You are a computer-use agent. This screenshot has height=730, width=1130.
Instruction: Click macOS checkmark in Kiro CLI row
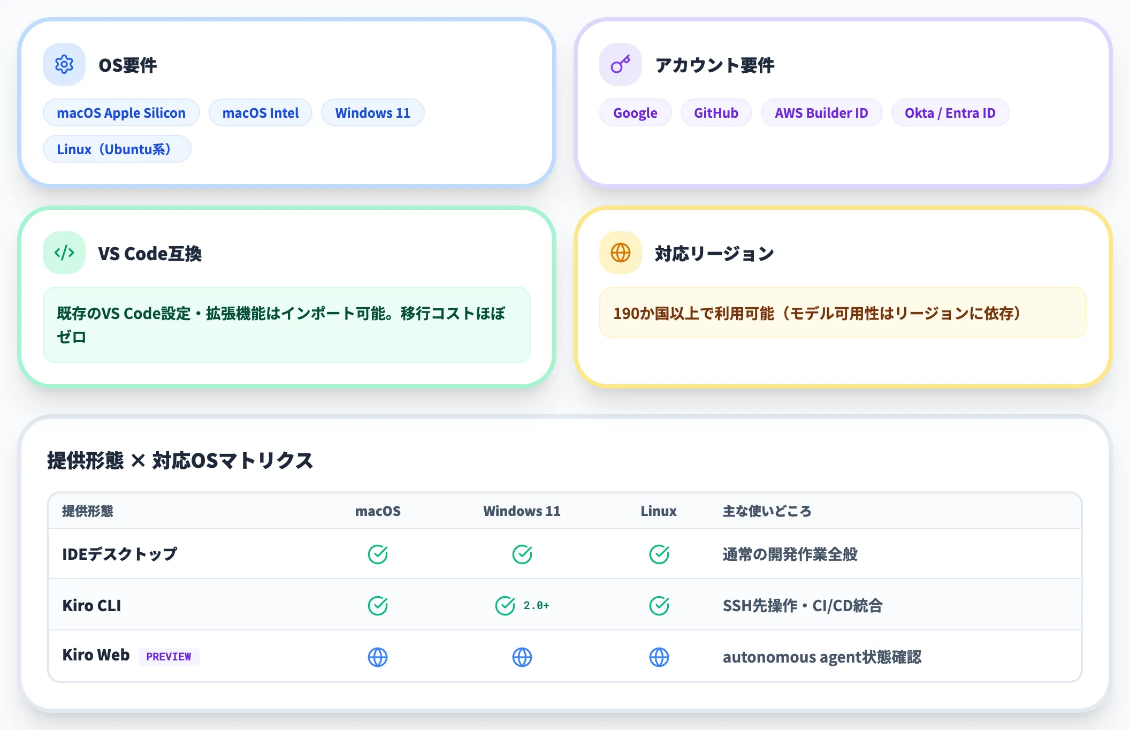pyautogui.click(x=378, y=605)
